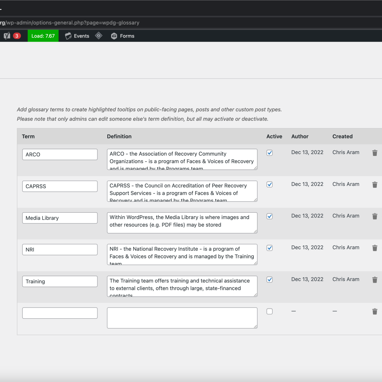Uncheck the Active checkbox for ARCO

point(270,153)
